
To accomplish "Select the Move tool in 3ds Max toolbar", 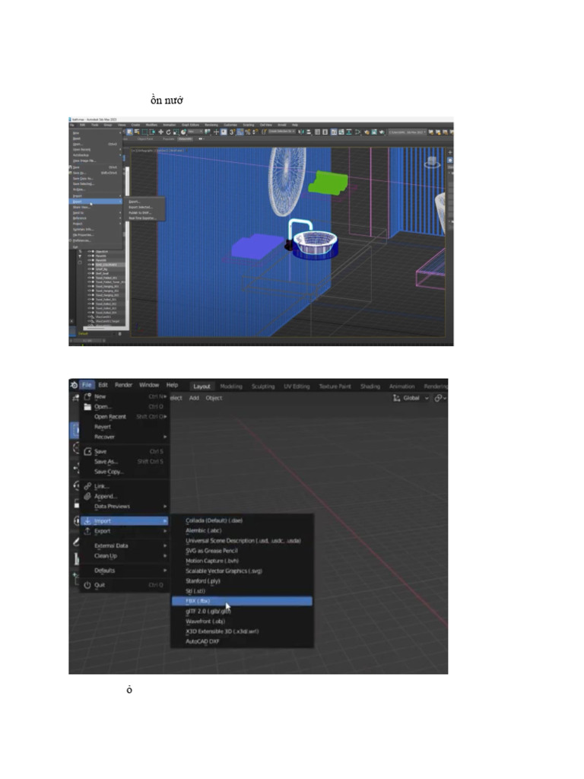I will [161, 132].
